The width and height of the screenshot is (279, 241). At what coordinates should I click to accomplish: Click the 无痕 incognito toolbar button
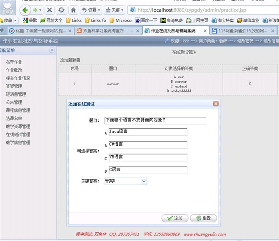(113, 10)
